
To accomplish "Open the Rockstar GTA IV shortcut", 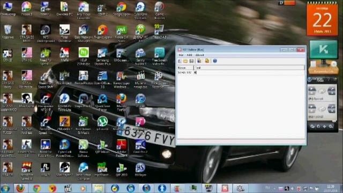I will coord(46,169).
